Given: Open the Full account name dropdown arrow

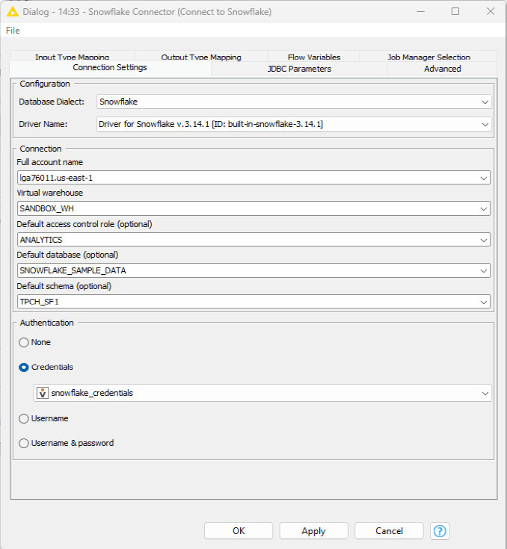Looking at the screenshot, I should (x=484, y=178).
